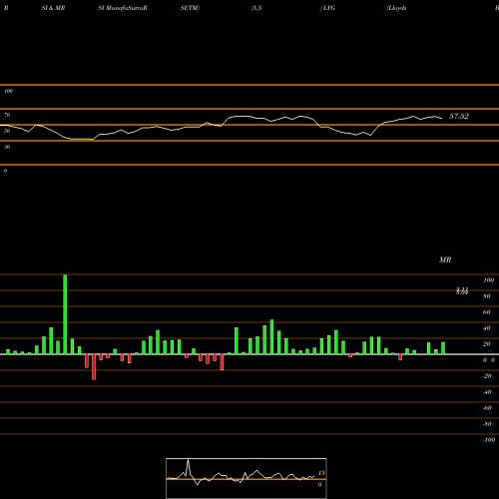Click the MR axis label 80
The width and height of the screenshot is (499, 499).
(487, 296)
